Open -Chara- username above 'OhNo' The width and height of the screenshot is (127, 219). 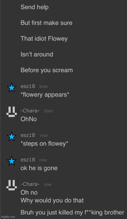(x=30, y=111)
